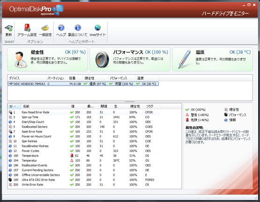Click the 警告 (<80%) legend triangle icon

point(187,115)
